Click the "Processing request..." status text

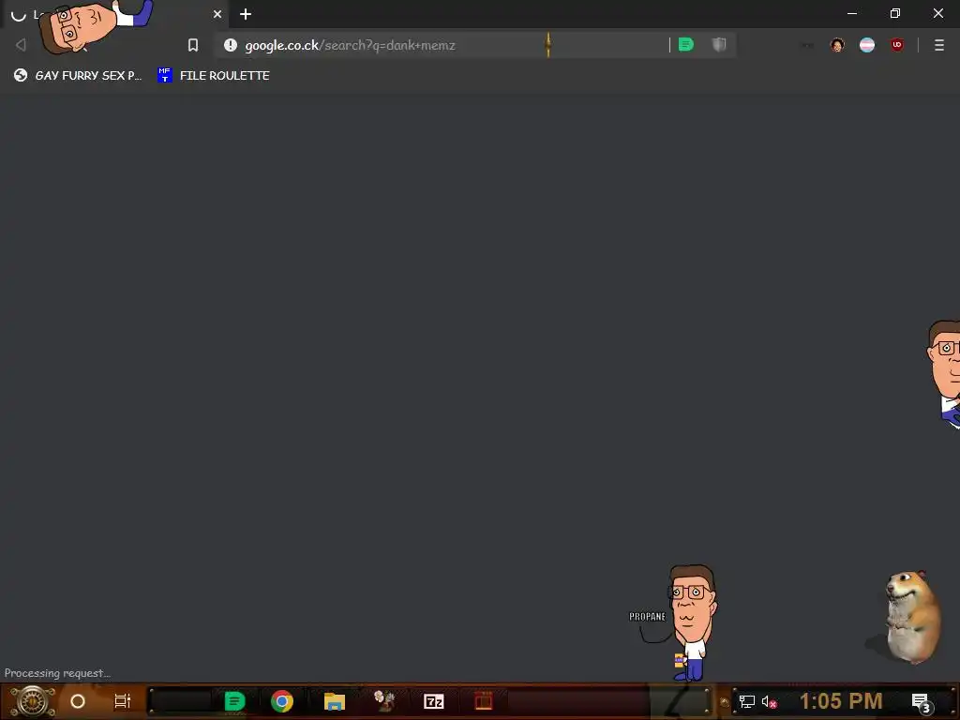[x=57, y=673]
